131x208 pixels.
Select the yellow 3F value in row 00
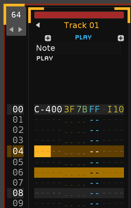coord(69,109)
